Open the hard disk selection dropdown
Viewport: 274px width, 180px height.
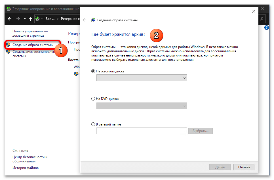click(x=142, y=78)
